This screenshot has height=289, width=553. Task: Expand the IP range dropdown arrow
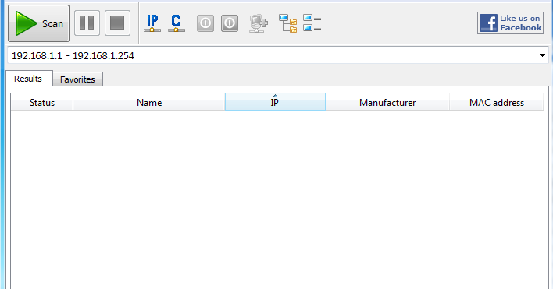[542, 55]
